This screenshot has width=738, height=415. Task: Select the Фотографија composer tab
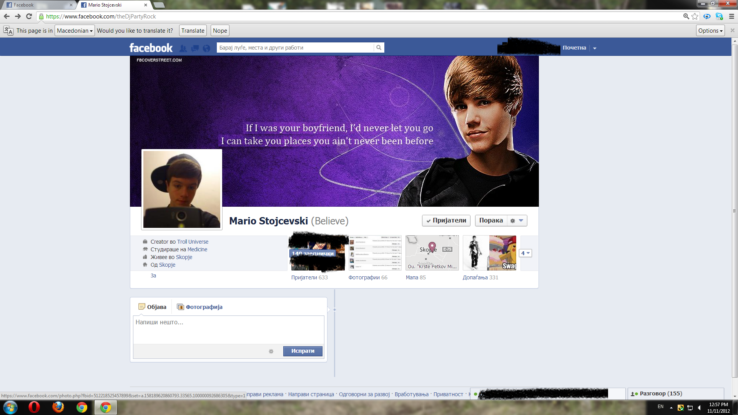pyautogui.click(x=199, y=307)
